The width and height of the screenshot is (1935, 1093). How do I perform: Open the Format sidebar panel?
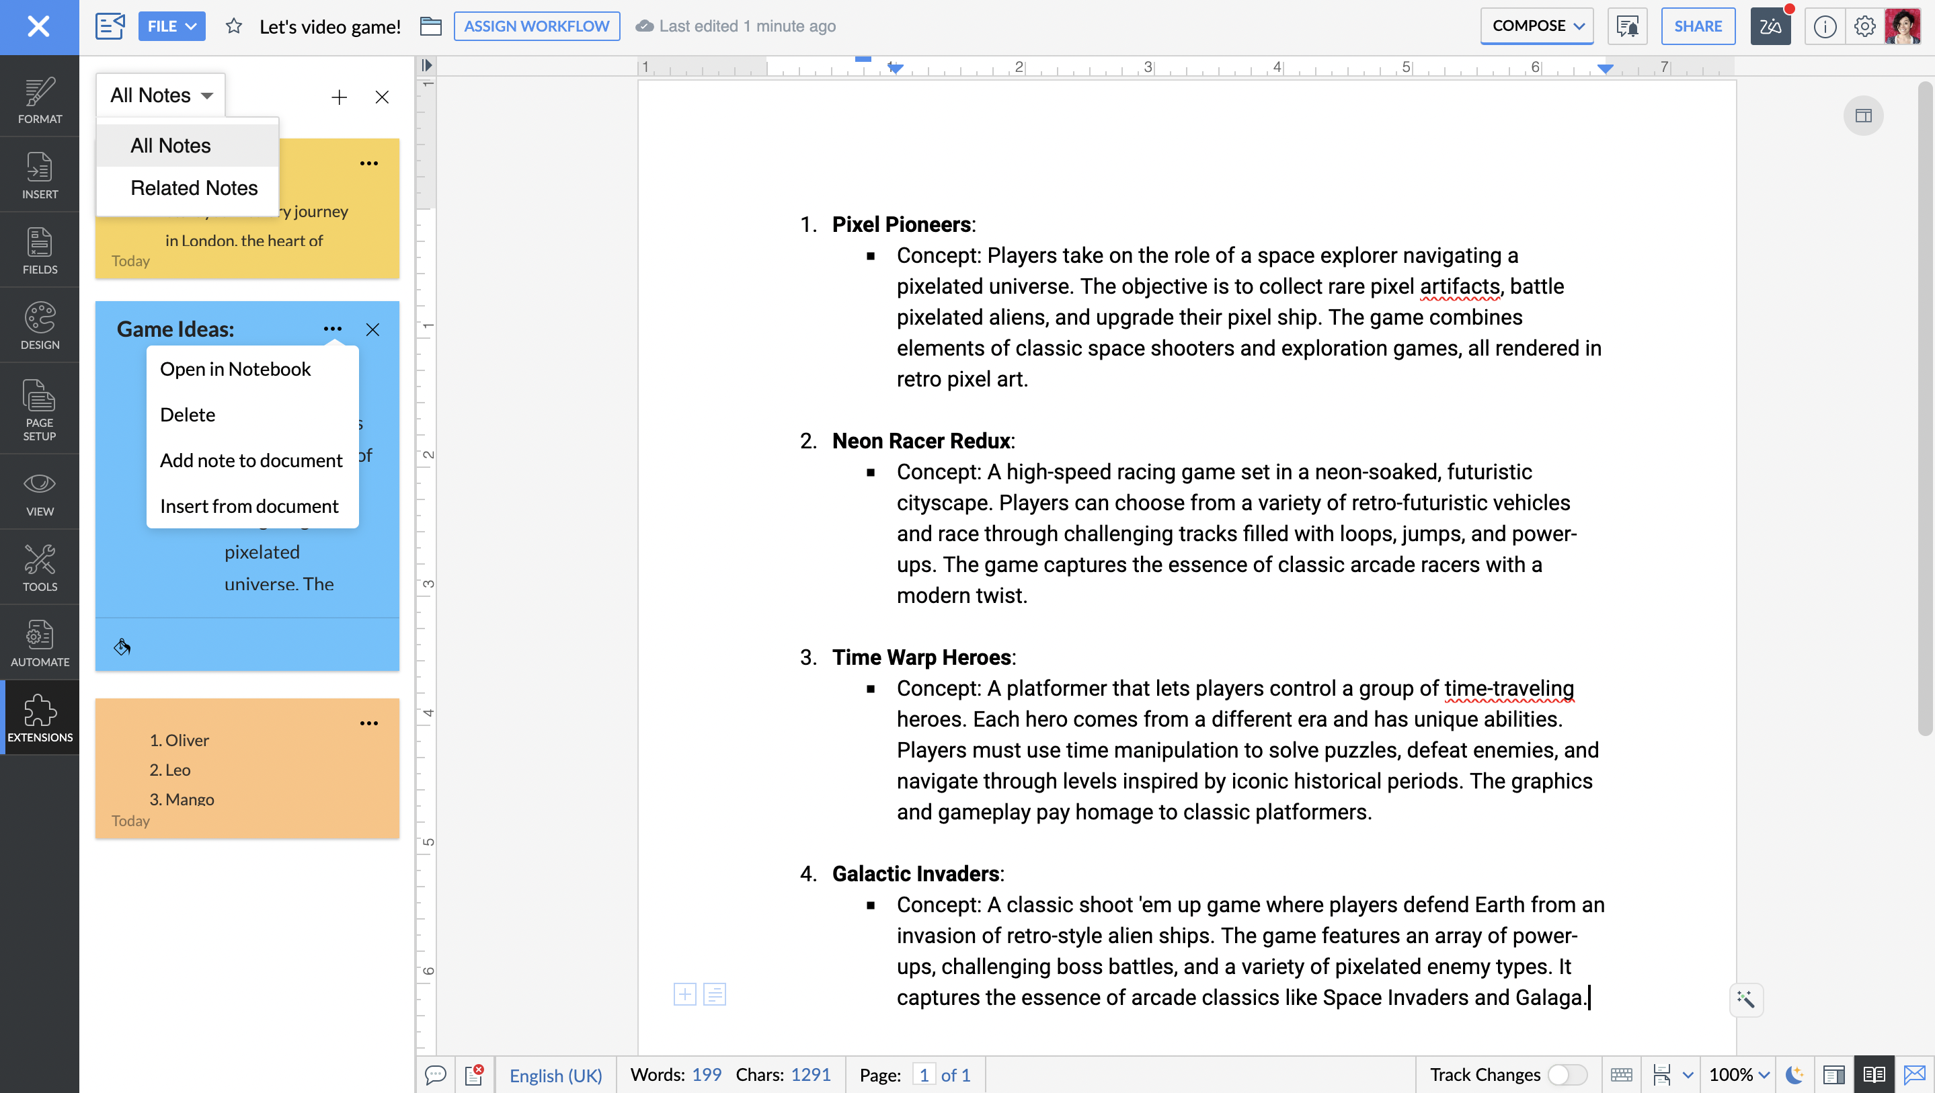tap(39, 100)
